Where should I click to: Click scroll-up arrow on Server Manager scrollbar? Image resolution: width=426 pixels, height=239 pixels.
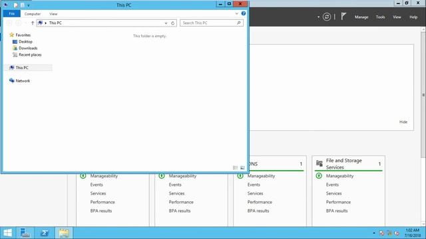pyautogui.click(x=423, y=29)
